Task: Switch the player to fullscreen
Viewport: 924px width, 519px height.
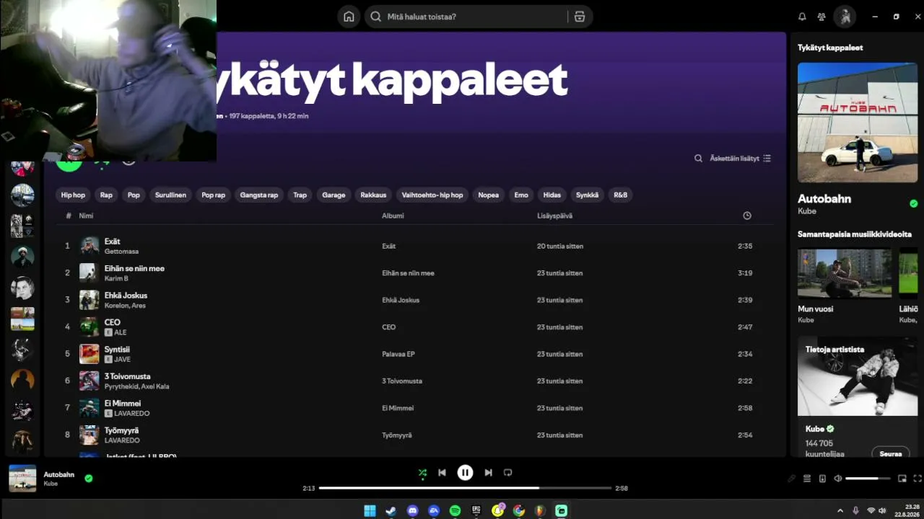Action: tap(918, 479)
